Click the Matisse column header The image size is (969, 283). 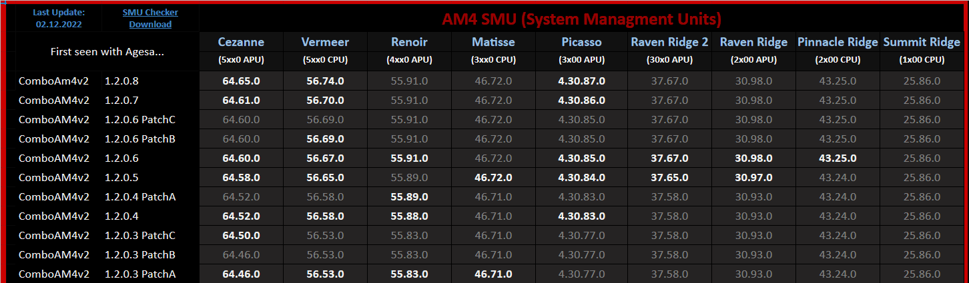[493, 42]
